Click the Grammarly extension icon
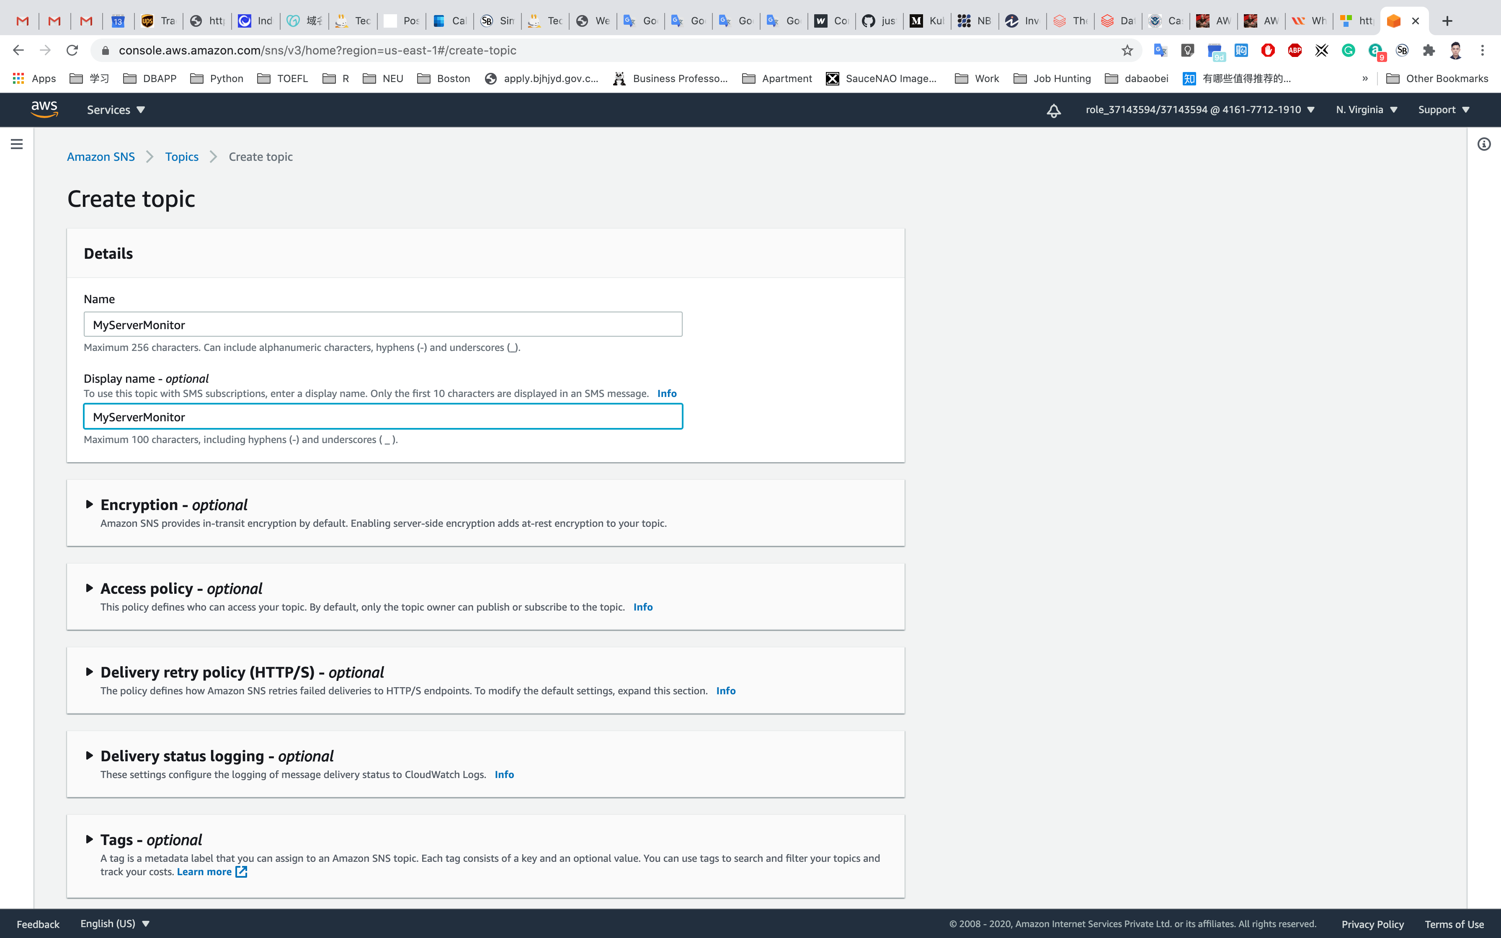The height and width of the screenshot is (938, 1501). (1348, 50)
